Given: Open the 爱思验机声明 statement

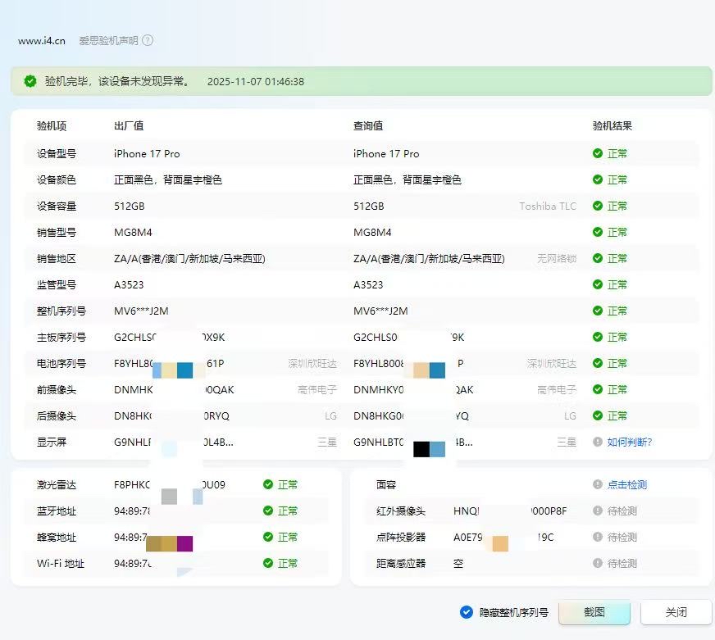Looking at the screenshot, I should coord(108,40).
